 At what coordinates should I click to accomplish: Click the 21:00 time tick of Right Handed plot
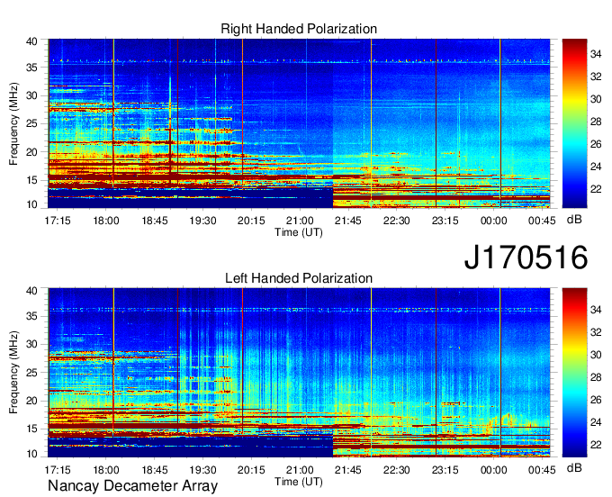300,221
